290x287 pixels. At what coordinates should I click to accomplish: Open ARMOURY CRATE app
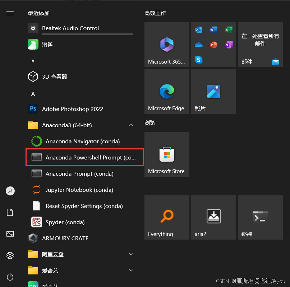80,239
